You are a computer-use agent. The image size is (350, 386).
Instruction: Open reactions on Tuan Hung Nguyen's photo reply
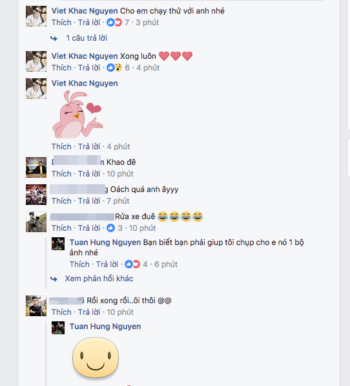click(x=136, y=264)
